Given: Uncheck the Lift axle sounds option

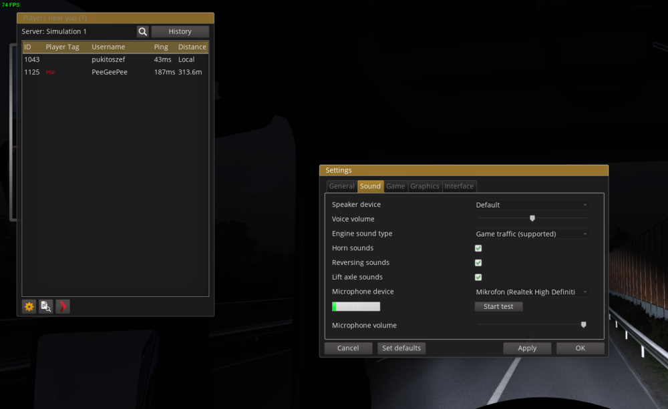Looking at the screenshot, I should coord(478,278).
